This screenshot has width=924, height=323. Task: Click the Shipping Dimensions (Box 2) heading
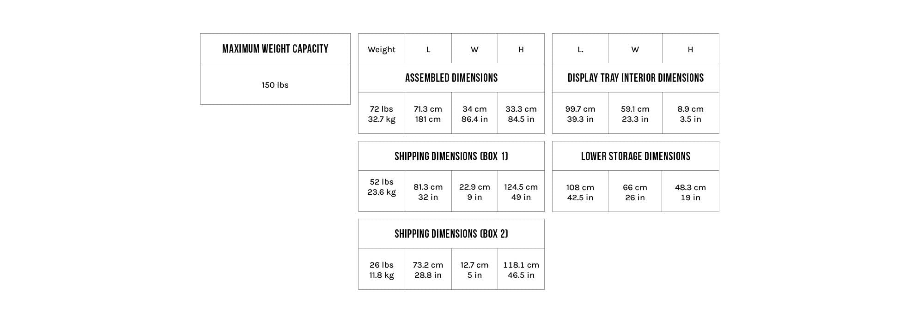(451, 234)
